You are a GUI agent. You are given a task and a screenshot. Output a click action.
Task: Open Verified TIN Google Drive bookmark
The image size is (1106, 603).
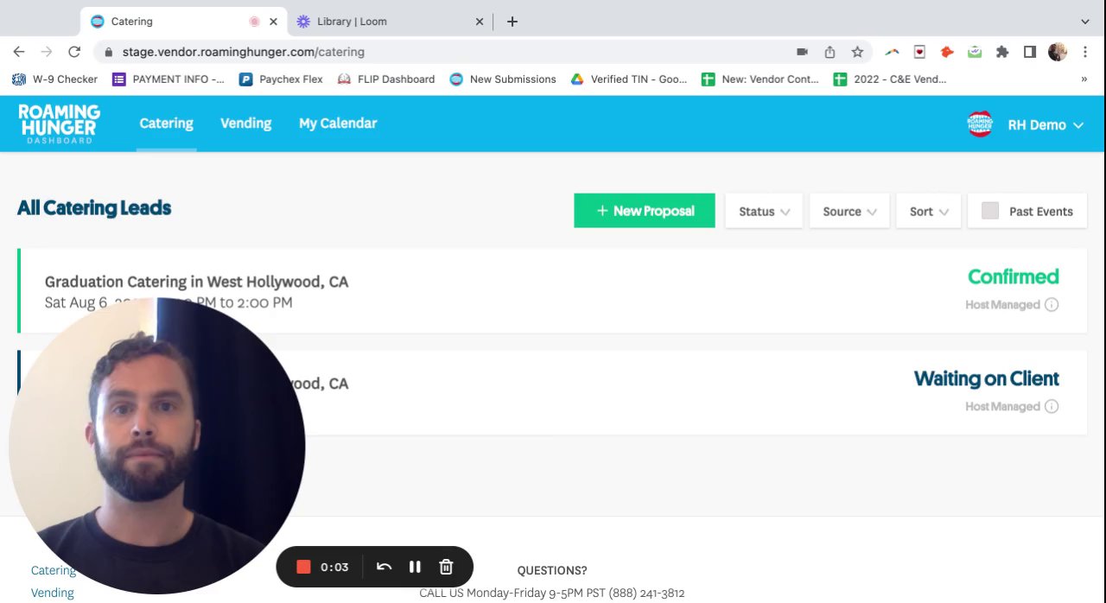pyautogui.click(x=629, y=79)
